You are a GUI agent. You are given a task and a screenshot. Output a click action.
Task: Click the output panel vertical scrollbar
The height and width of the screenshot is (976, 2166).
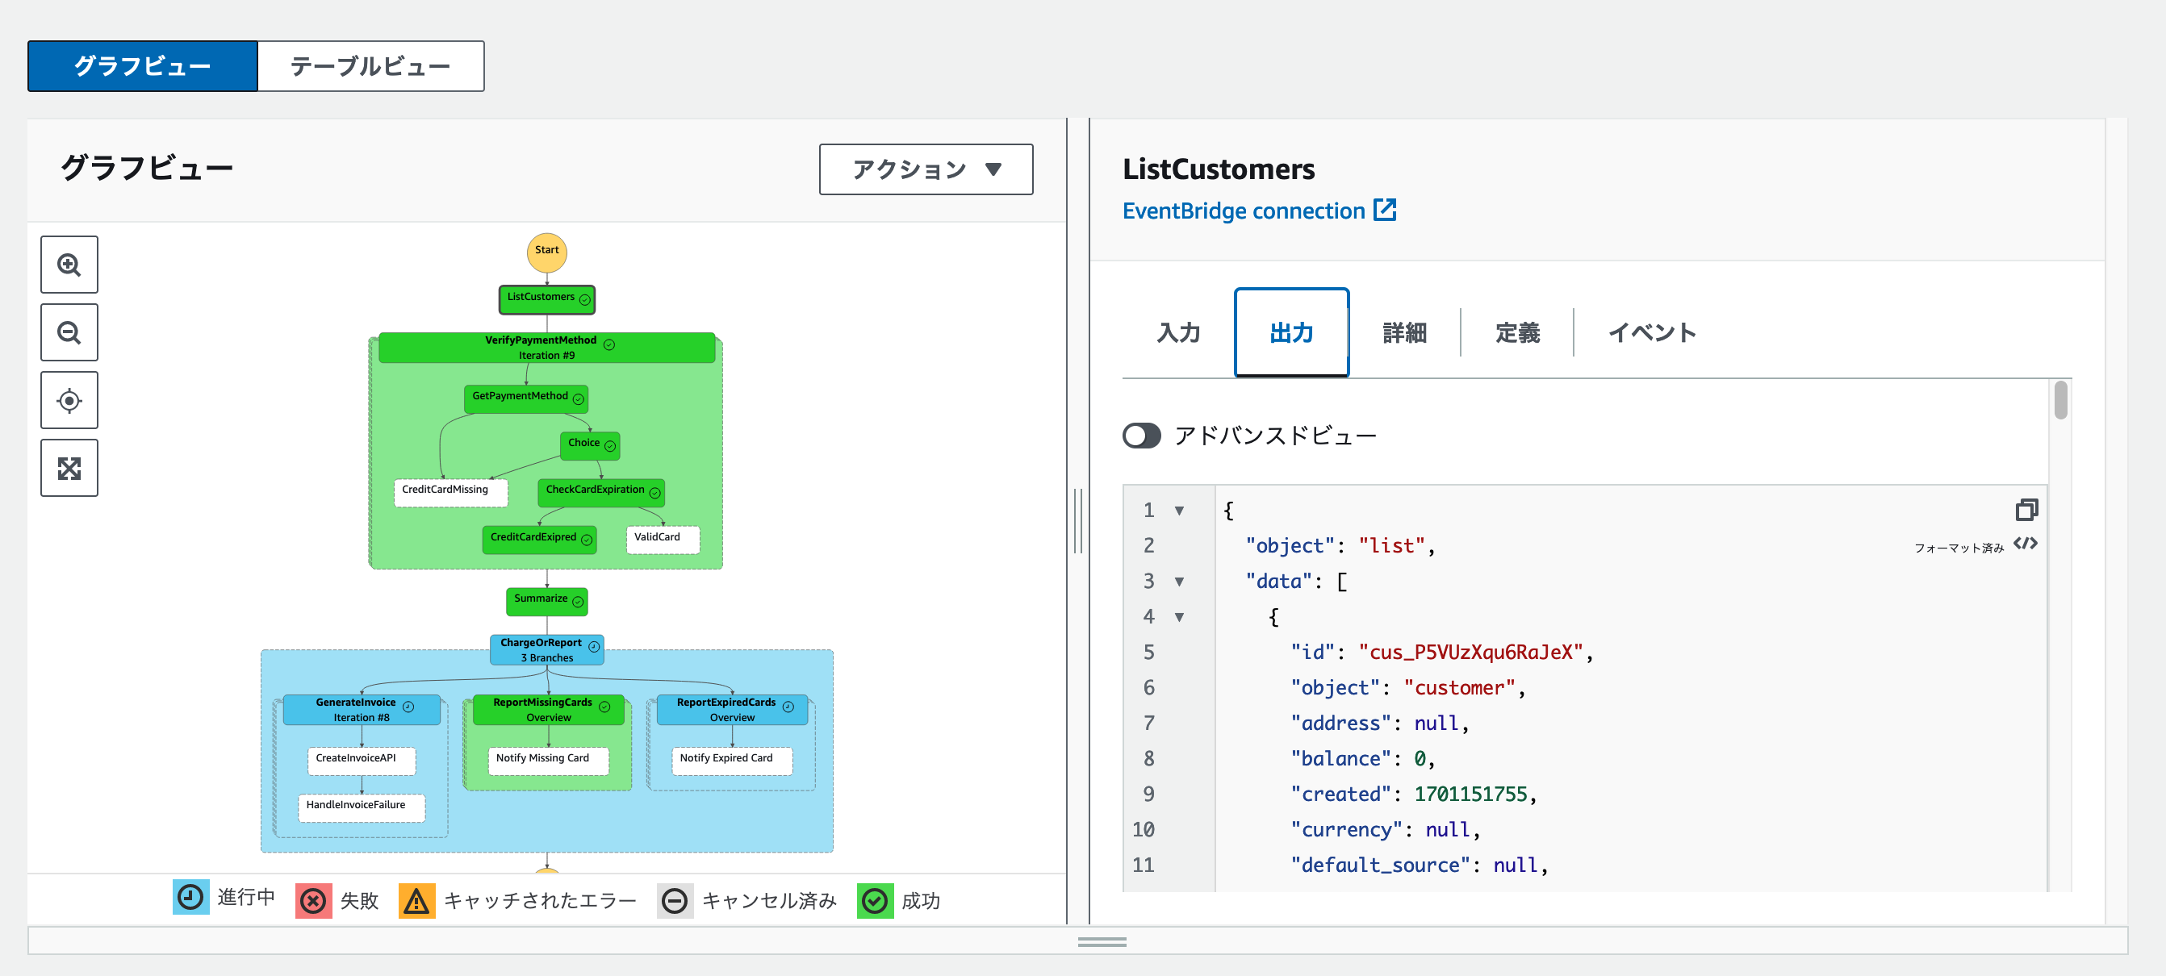pyautogui.click(x=2060, y=400)
